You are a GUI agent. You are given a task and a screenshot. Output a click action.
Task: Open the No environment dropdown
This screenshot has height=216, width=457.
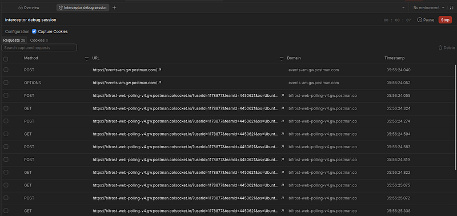pos(429,7)
